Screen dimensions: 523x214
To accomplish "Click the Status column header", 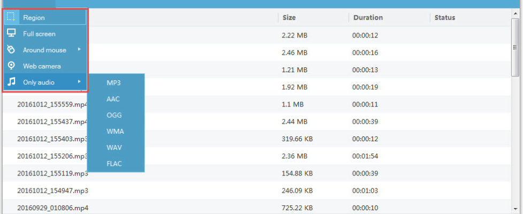I will tap(445, 18).
